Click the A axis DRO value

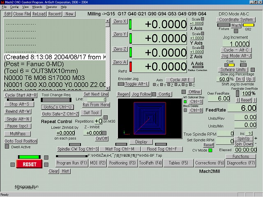click(x=159, y=66)
